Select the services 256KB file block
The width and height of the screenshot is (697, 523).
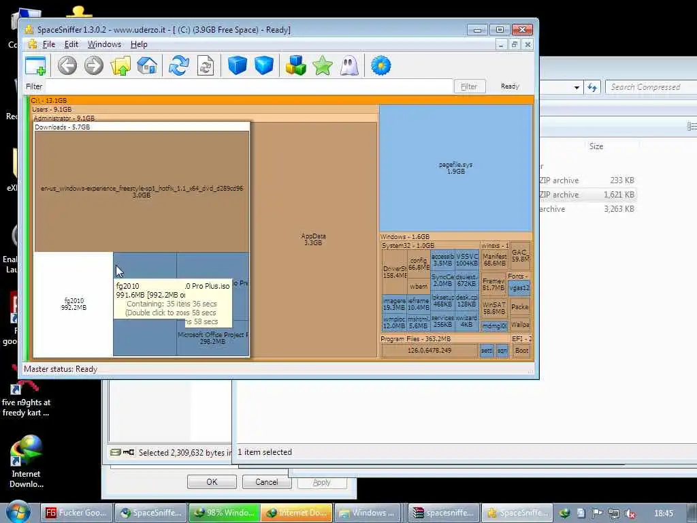pyautogui.click(x=442, y=321)
